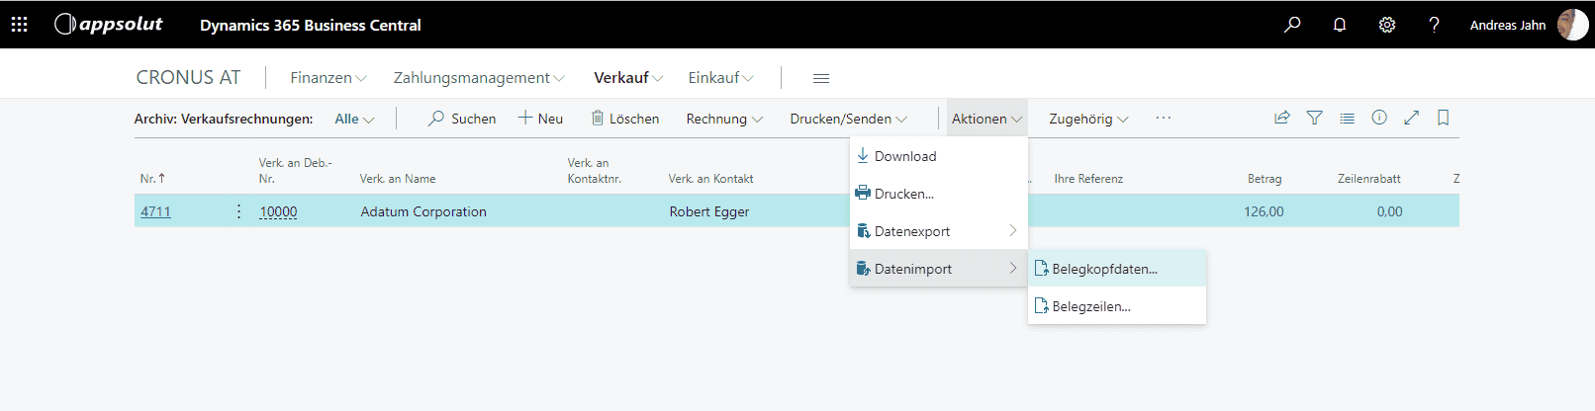Click the Neu button

[x=540, y=119]
